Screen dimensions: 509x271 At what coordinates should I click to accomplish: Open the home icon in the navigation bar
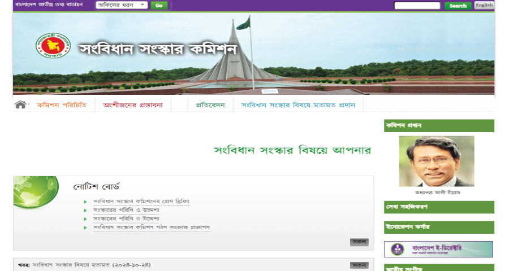point(20,104)
